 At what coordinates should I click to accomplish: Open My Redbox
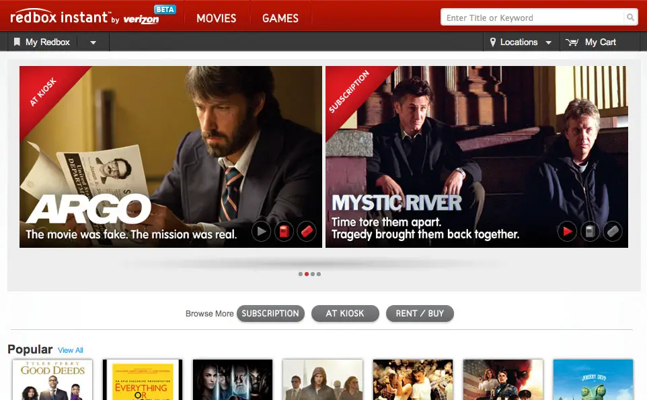(48, 42)
